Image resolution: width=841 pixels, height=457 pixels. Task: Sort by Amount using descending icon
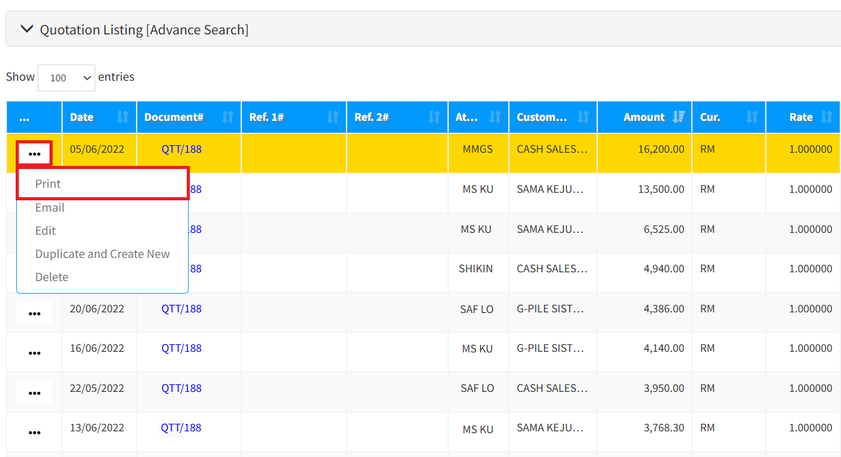pyautogui.click(x=678, y=117)
